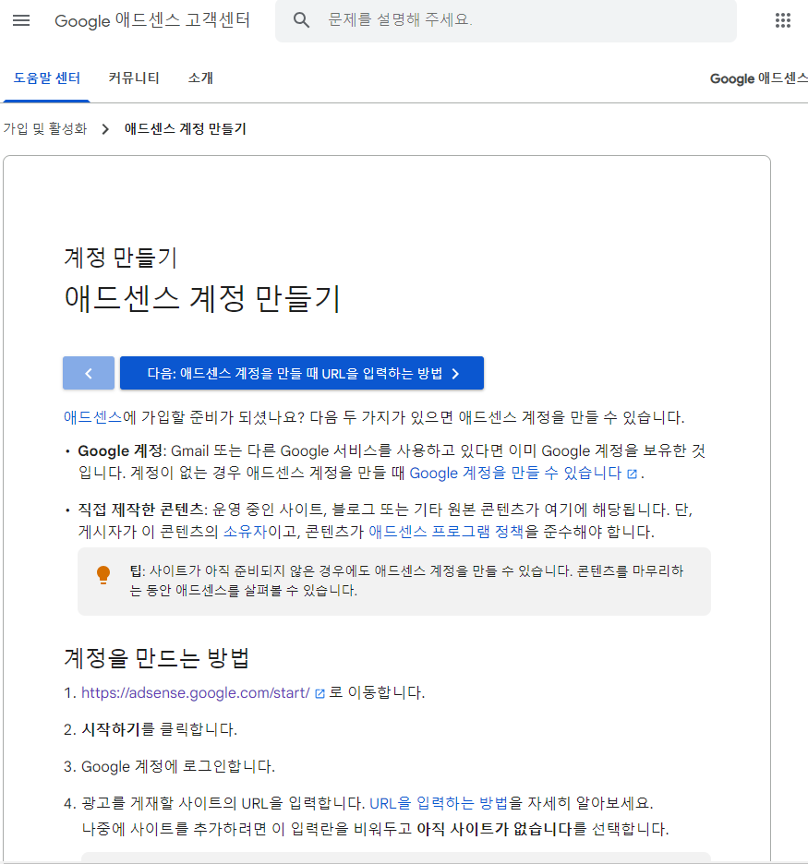Click bold text 아직 사이트가 없습니다
Image resolution: width=808 pixels, height=864 pixels.
[x=494, y=829]
